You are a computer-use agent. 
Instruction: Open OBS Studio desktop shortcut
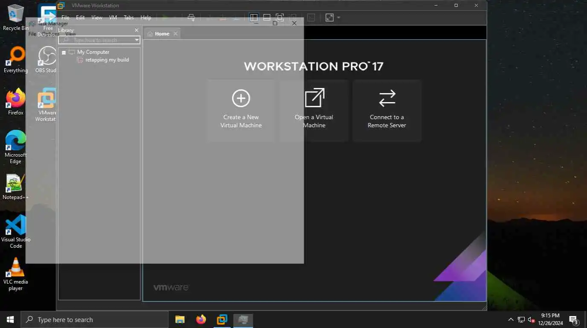46,60
